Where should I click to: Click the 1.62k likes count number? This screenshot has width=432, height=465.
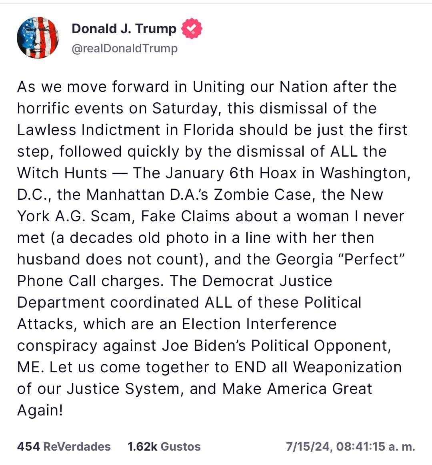coord(142,447)
